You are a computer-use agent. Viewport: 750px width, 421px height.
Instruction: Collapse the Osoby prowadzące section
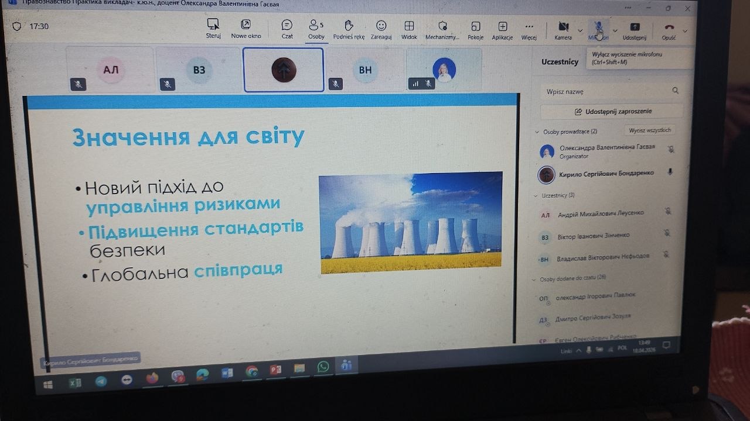pyautogui.click(x=536, y=132)
